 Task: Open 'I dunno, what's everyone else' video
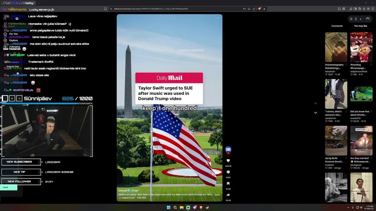coord(336,94)
